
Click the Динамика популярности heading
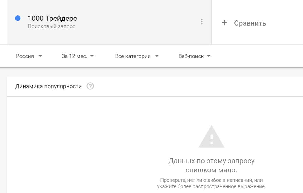point(48,86)
